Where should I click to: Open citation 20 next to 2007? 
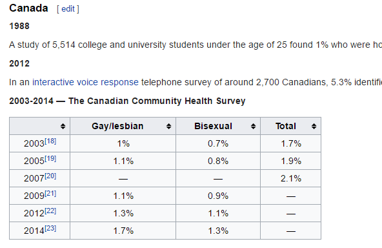(x=50, y=176)
